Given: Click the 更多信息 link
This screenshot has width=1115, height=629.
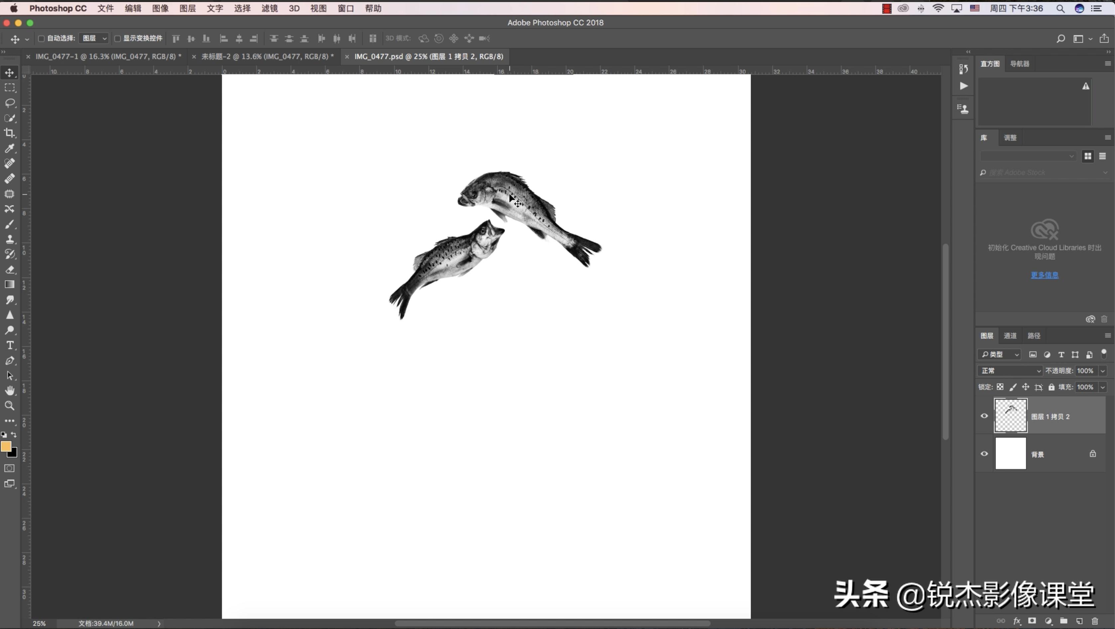Looking at the screenshot, I should tap(1045, 275).
